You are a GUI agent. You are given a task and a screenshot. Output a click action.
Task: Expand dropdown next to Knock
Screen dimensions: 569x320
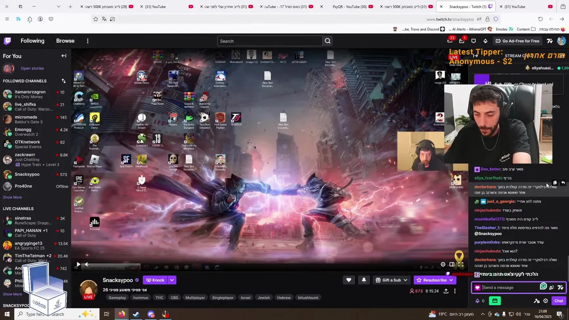click(x=172, y=280)
